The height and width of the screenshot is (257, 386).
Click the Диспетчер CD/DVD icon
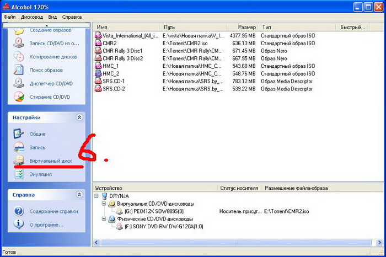click(19, 83)
